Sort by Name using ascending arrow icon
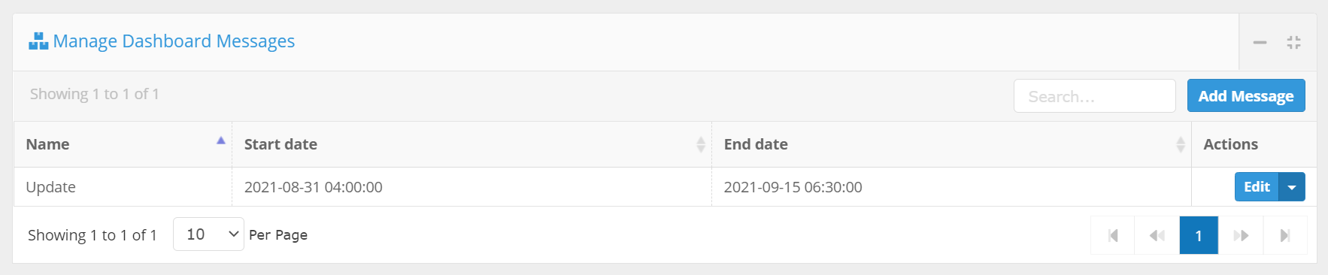The image size is (1328, 275). click(x=221, y=141)
